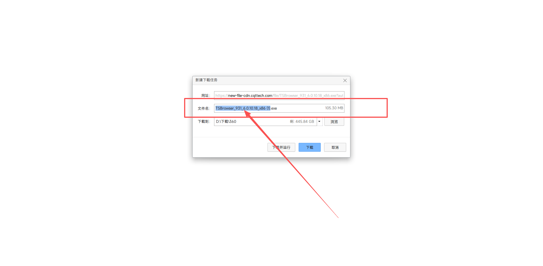Click the 剩: 445.84 GB free space text
The image size is (543, 266).
[302, 121]
